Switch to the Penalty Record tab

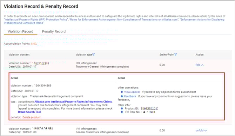(54, 32)
